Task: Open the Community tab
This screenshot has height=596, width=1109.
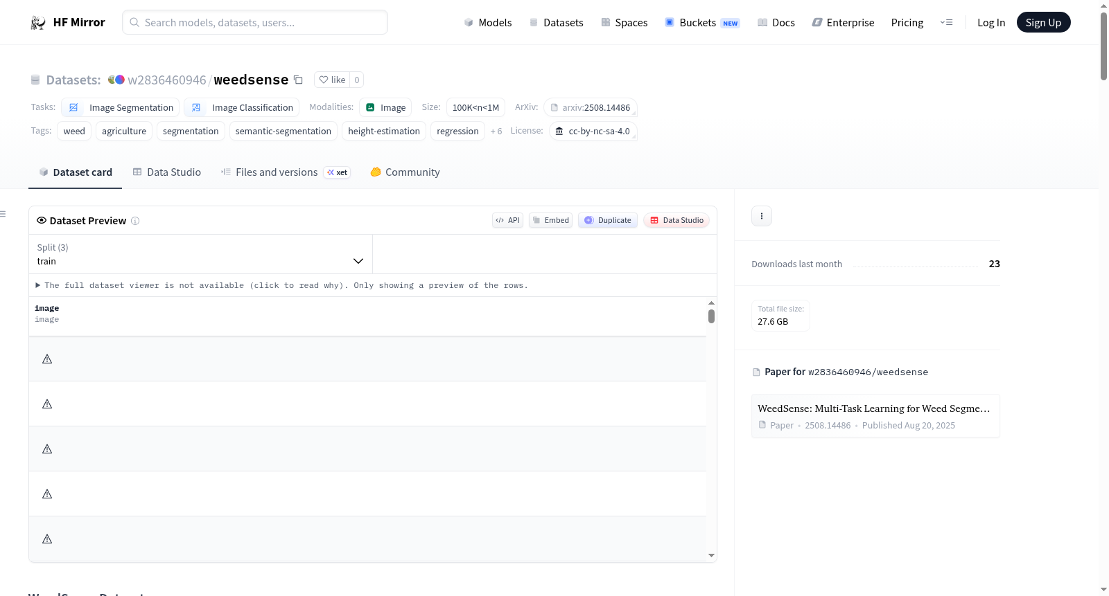Action: pyautogui.click(x=405, y=172)
